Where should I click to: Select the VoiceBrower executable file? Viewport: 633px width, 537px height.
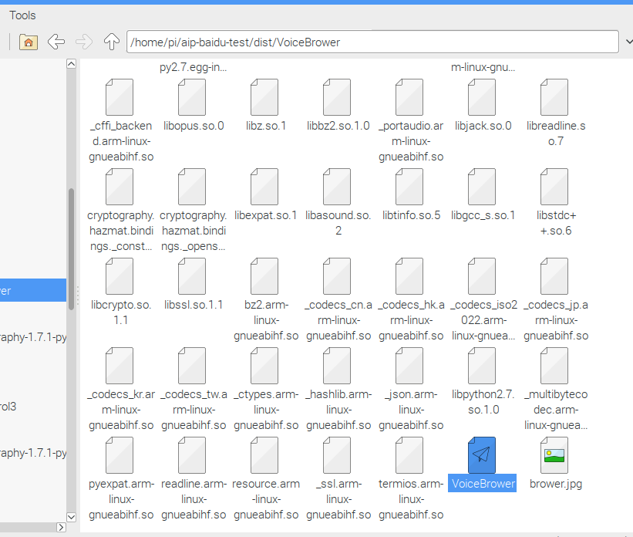pos(483,464)
